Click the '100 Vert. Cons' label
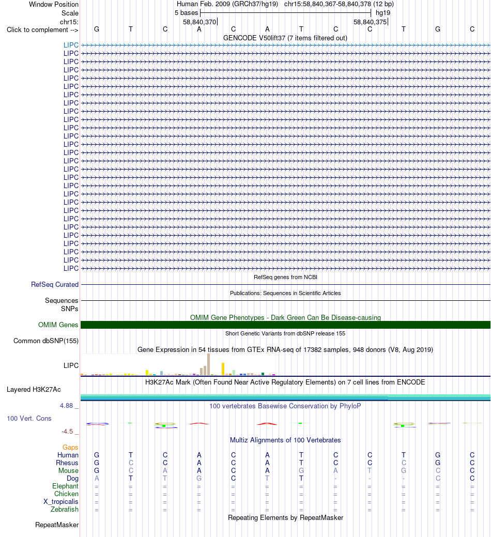Image resolution: width=491 pixels, height=537 pixels. click(29, 419)
